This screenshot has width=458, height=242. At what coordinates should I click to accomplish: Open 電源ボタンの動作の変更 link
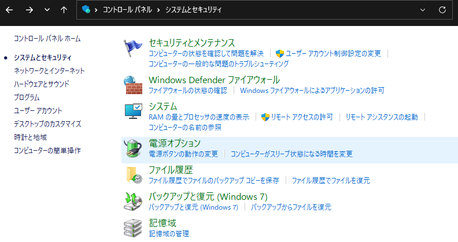[183, 154]
